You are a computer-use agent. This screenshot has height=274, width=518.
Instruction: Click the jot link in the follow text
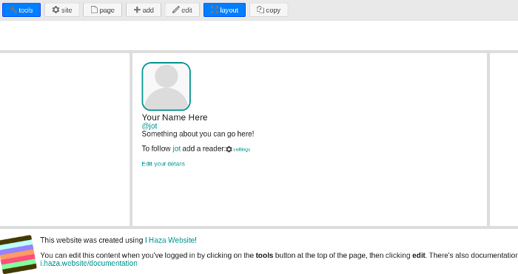coord(176,148)
